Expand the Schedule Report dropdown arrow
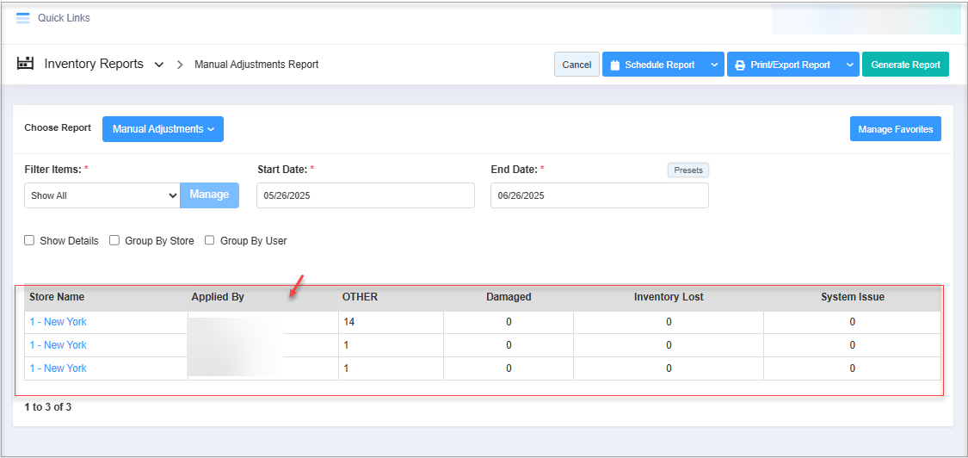 pyautogui.click(x=713, y=65)
